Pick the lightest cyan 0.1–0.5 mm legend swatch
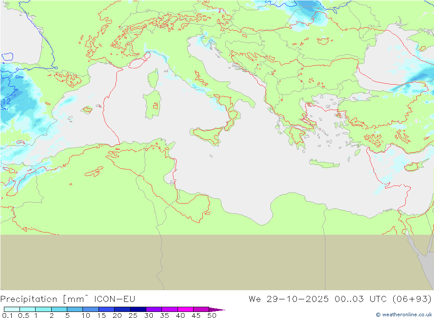Image resolution: width=434 pixels, height=318 pixels. click(x=12, y=309)
